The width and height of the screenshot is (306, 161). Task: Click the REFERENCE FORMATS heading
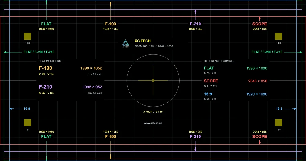tap(219, 61)
